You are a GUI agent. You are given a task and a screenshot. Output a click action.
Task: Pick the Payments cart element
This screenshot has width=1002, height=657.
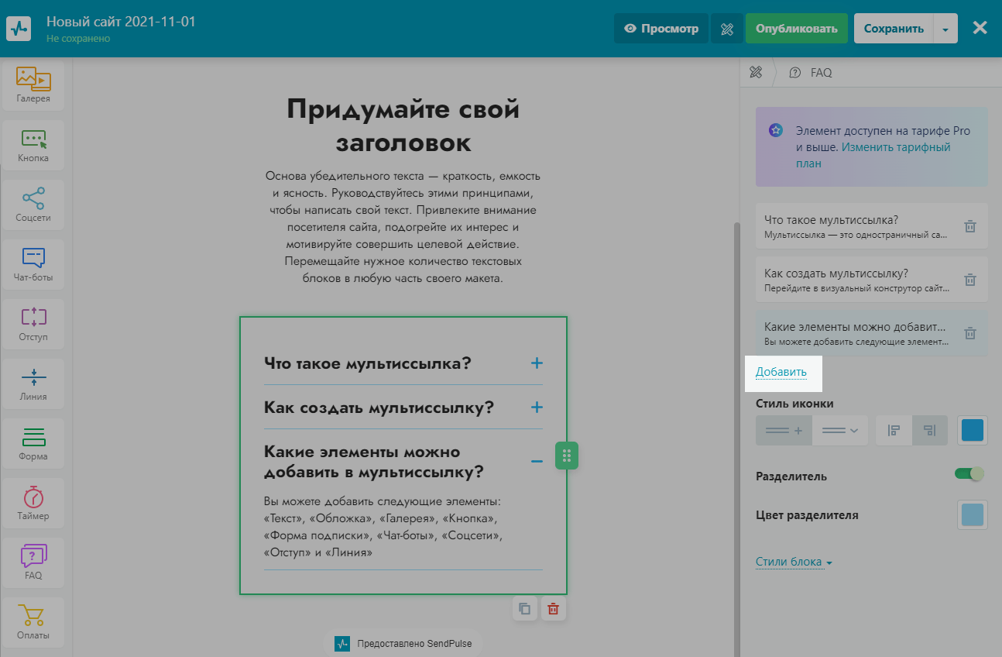(x=33, y=621)
